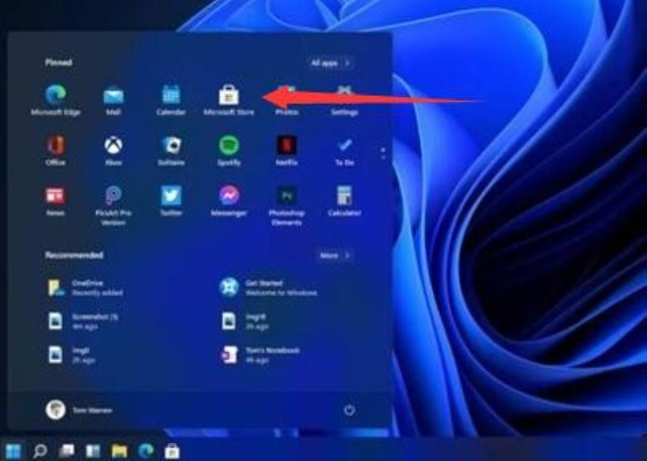Image resolution: width=647 pixels, height=461 pixels.
Task: Open Photoshop Elements
Action: (x=287, y=205)
